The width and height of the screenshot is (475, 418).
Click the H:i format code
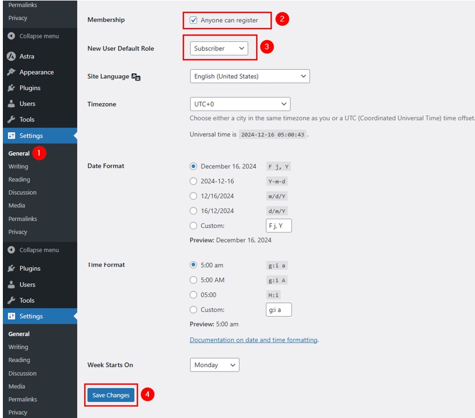coord(273,295)
